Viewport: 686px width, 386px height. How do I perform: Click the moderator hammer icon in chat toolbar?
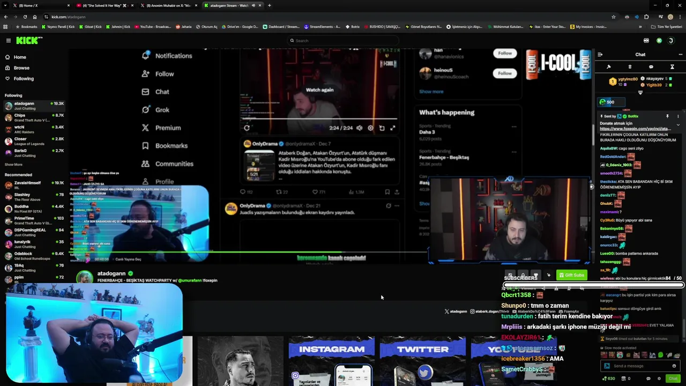pos(609,67)
